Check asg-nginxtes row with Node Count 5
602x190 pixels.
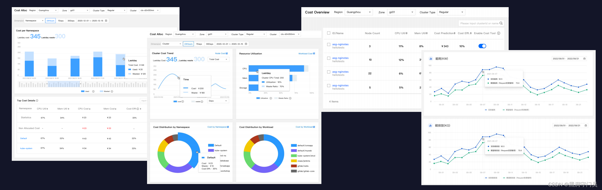point(329,86)
